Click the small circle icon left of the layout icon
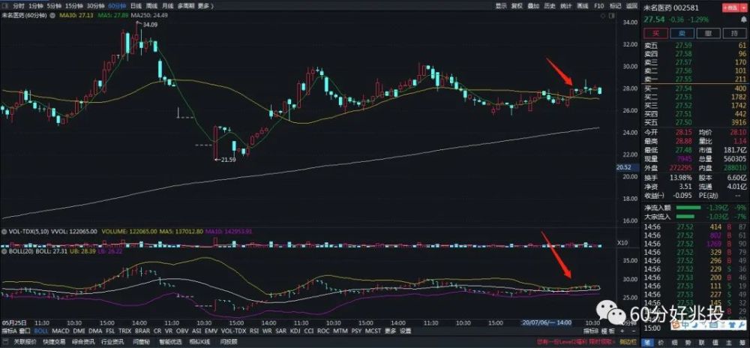The width and height of the screenshot is (750, 348). [x=602, y=15]
